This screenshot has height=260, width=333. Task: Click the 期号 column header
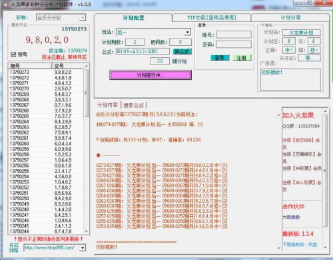30,66
